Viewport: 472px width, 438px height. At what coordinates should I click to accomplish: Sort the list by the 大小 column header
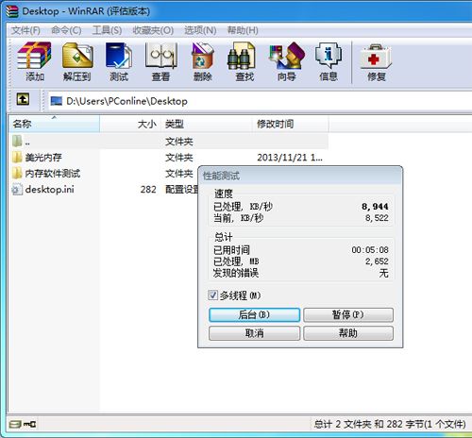[130, 124]
